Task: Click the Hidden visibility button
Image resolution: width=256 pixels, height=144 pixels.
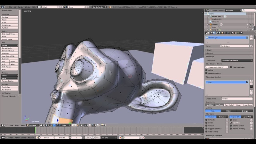Action: tap(228, 111)
